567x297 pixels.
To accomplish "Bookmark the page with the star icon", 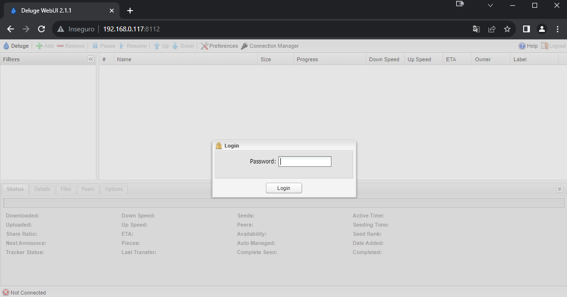I will [x=507, y=29].
